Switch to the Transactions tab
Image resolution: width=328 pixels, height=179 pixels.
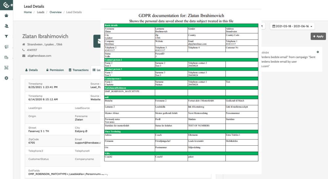(79, 70)
